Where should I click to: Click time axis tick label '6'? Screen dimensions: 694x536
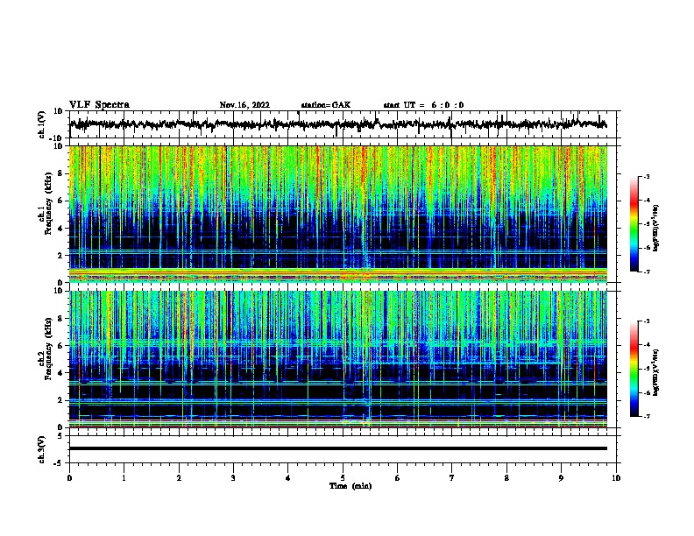coord(398,478)
